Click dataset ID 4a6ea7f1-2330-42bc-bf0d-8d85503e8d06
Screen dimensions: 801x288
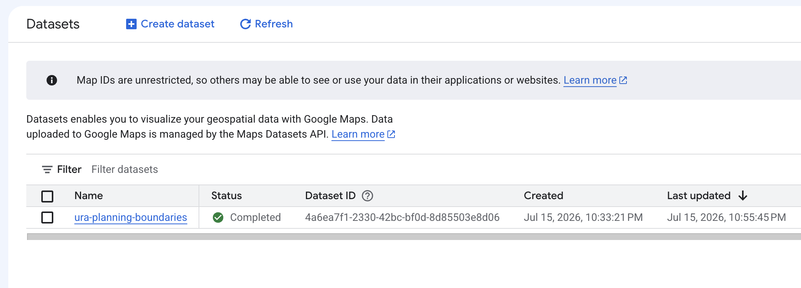coord(402,217)
